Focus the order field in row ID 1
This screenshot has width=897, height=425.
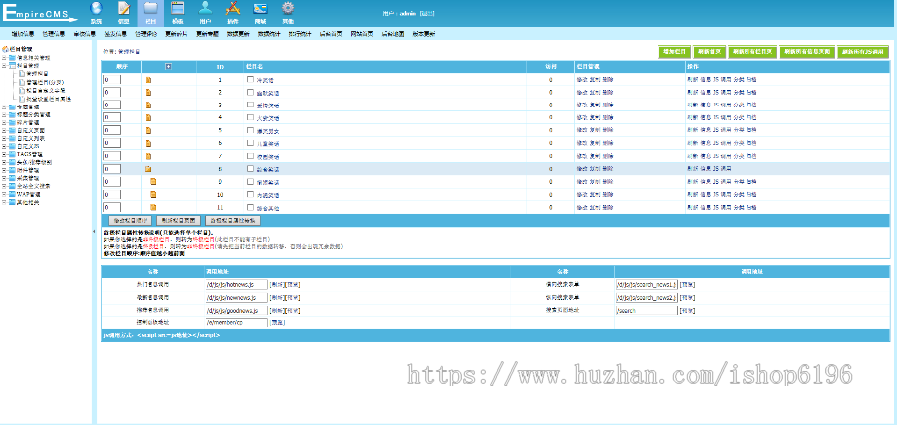coord(112,80)
